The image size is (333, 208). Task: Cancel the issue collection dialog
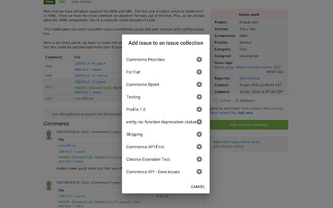point(198,187)
